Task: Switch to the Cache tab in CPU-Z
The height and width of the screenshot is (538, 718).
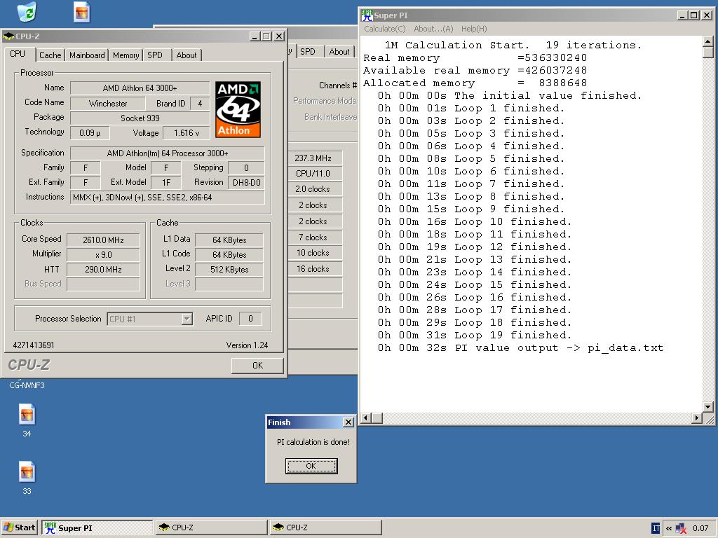Action: pyautogui.click(x=50, y=55)
